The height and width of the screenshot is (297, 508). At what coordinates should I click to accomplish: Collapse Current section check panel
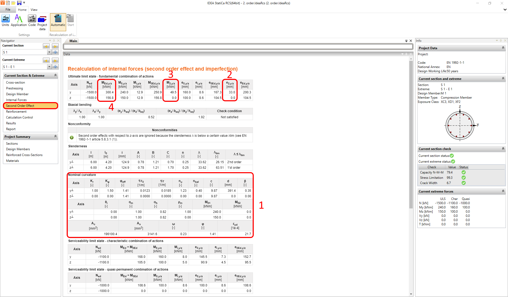[x=503, y=149]
